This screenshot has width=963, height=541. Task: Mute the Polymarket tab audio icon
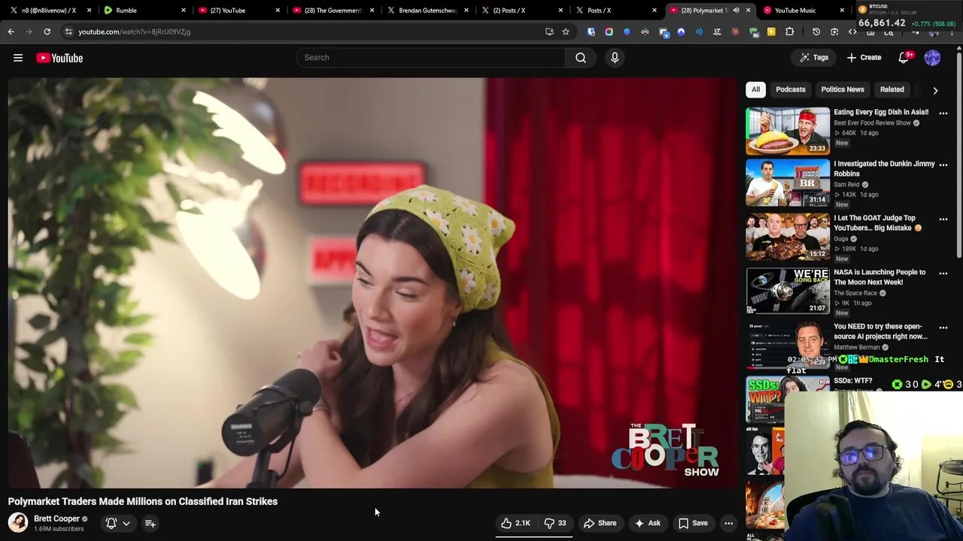736,11
